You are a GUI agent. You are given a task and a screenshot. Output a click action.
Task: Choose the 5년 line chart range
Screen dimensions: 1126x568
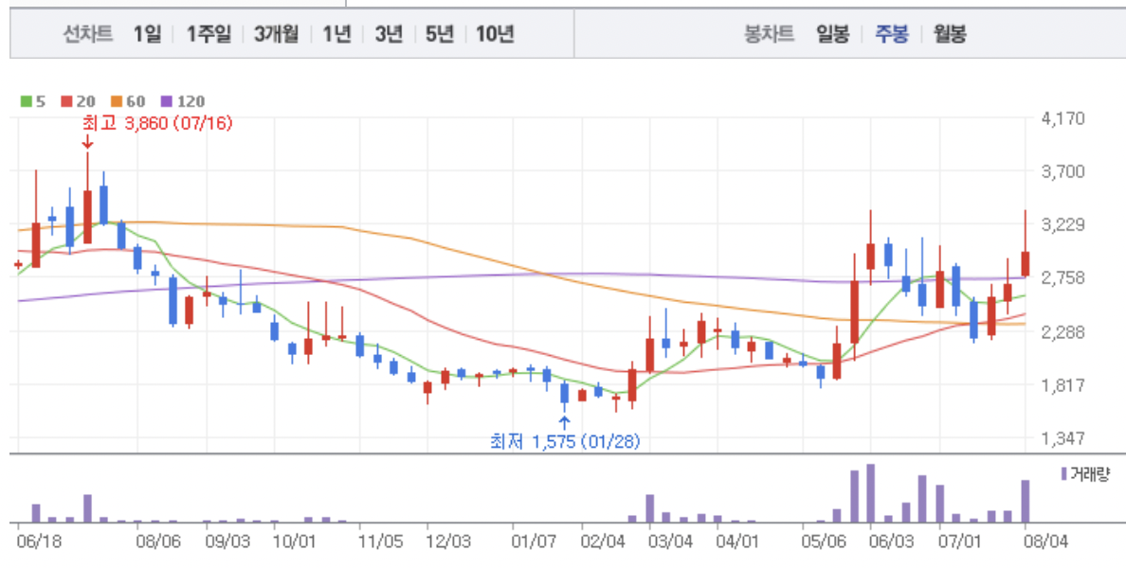(x=440, y=34)
